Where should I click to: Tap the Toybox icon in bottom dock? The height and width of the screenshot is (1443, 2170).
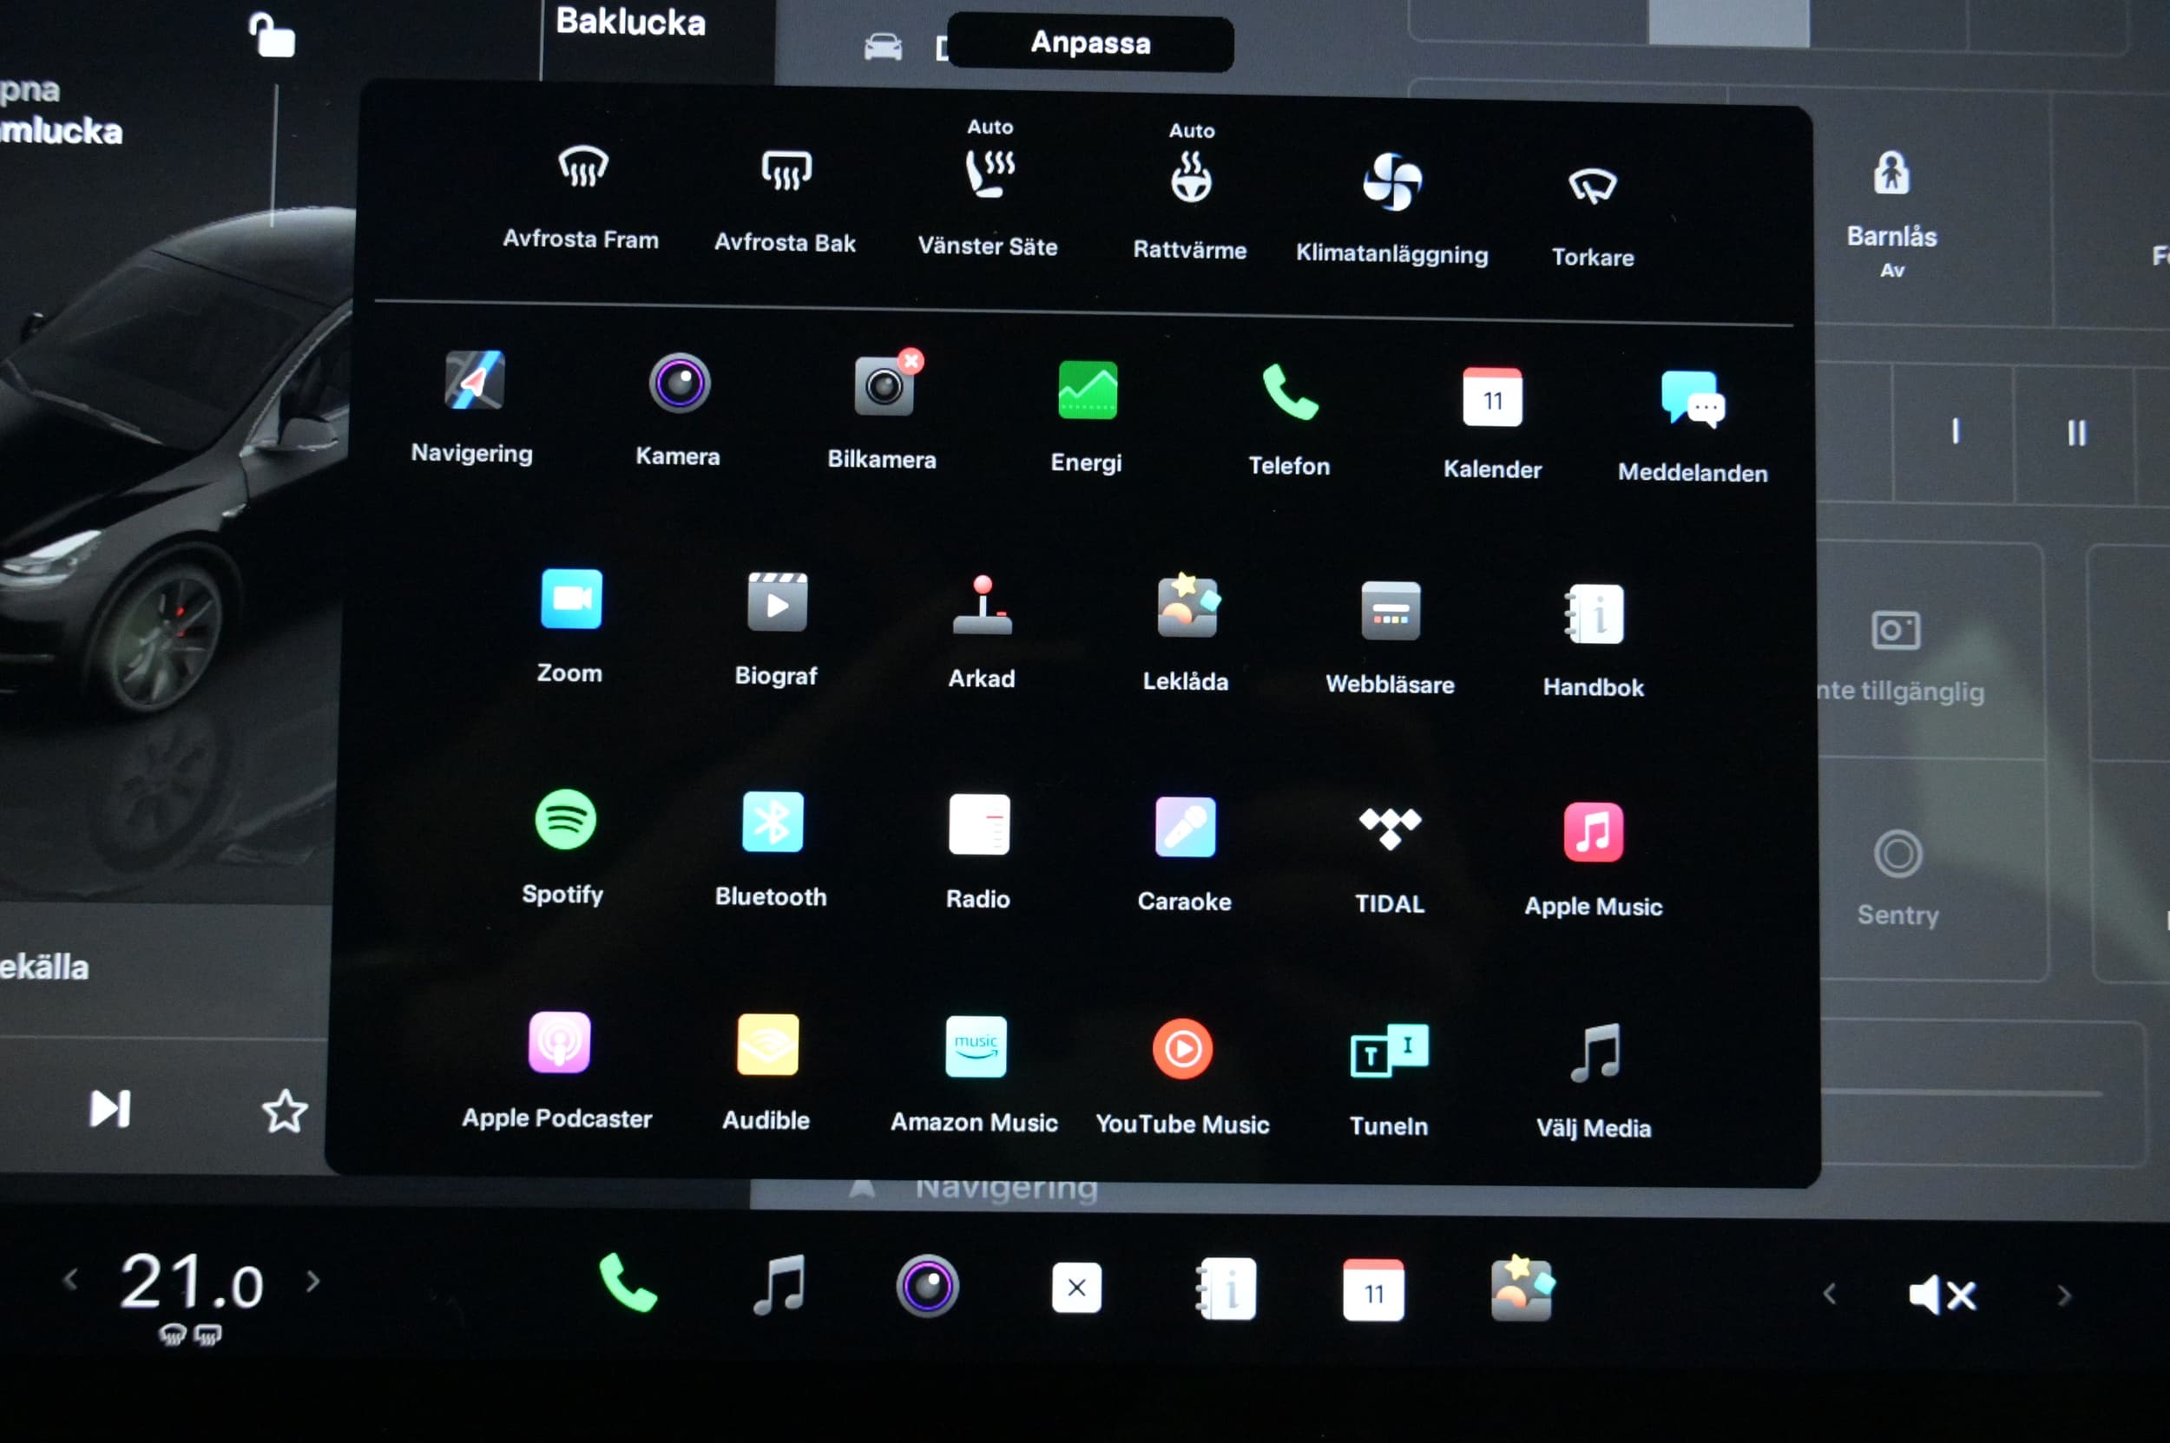tap(1522, 1289)
